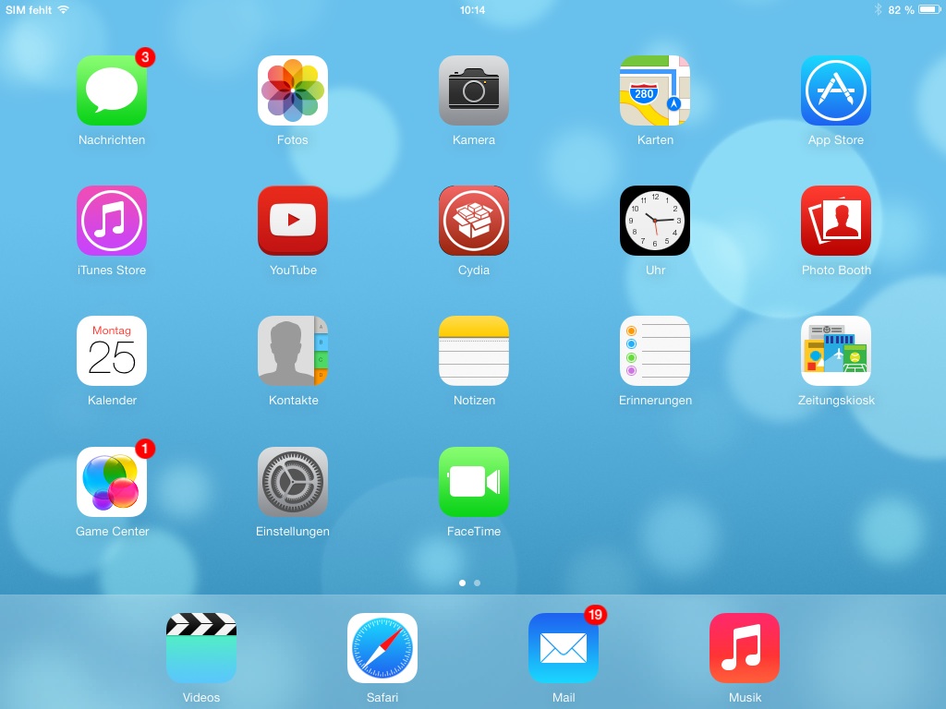Start the FaceTime app
Viewport: 946px width, 709px height.
tap(474, 482)
